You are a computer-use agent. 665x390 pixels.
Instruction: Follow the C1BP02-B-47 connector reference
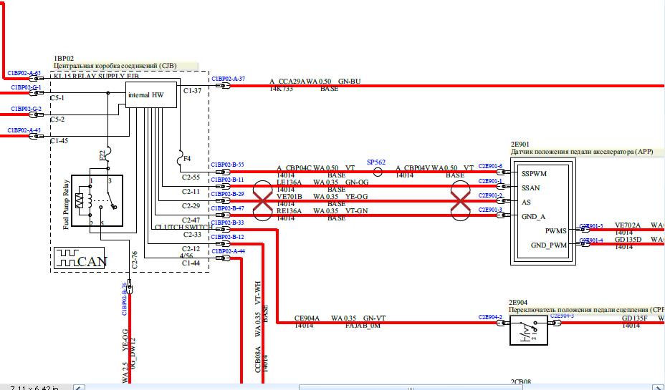pos(228,208)
